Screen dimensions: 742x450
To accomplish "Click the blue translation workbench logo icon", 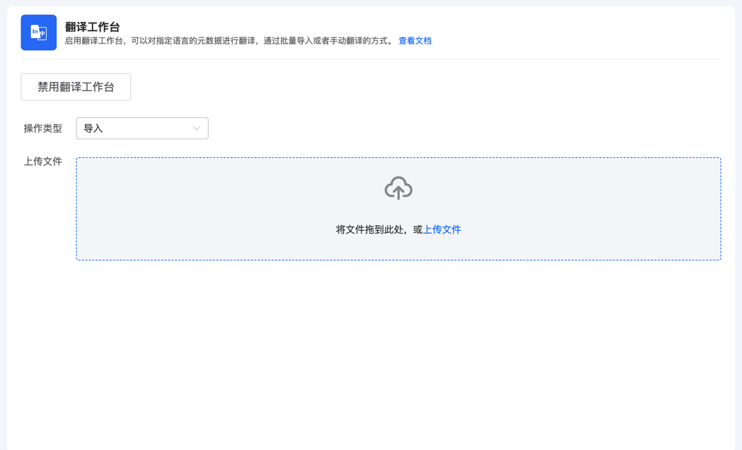I will (39, 32).
